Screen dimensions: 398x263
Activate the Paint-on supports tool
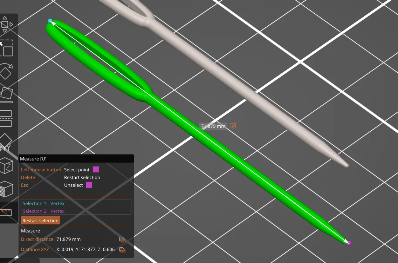[x=5, y=142]
